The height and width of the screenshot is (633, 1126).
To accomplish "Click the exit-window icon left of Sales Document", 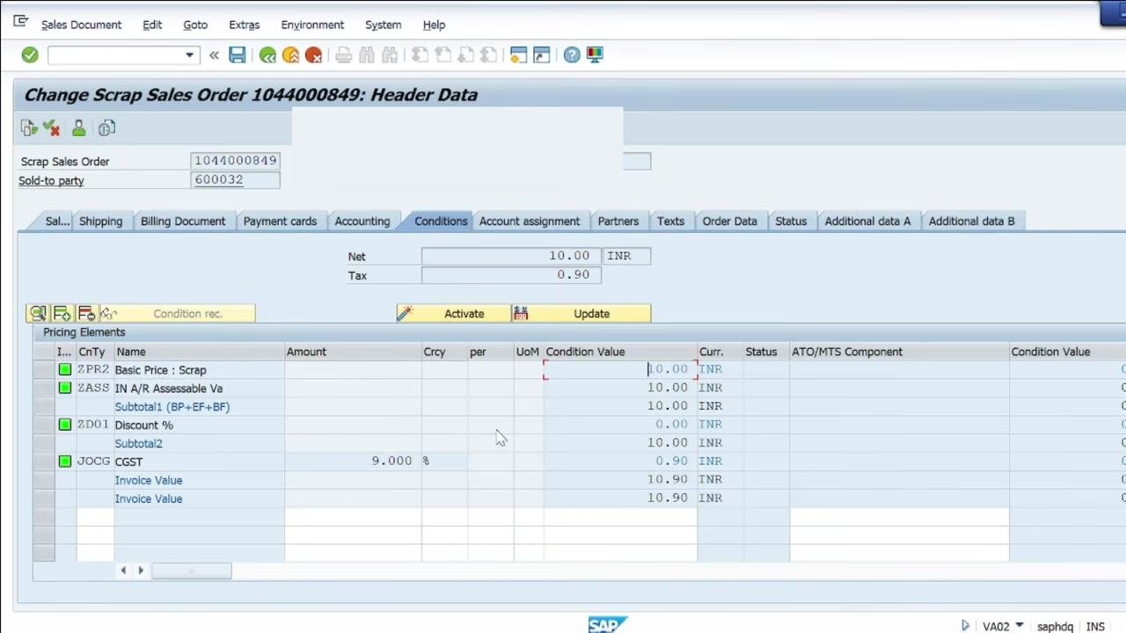I will pyautogui.click(x=20, y=22).
